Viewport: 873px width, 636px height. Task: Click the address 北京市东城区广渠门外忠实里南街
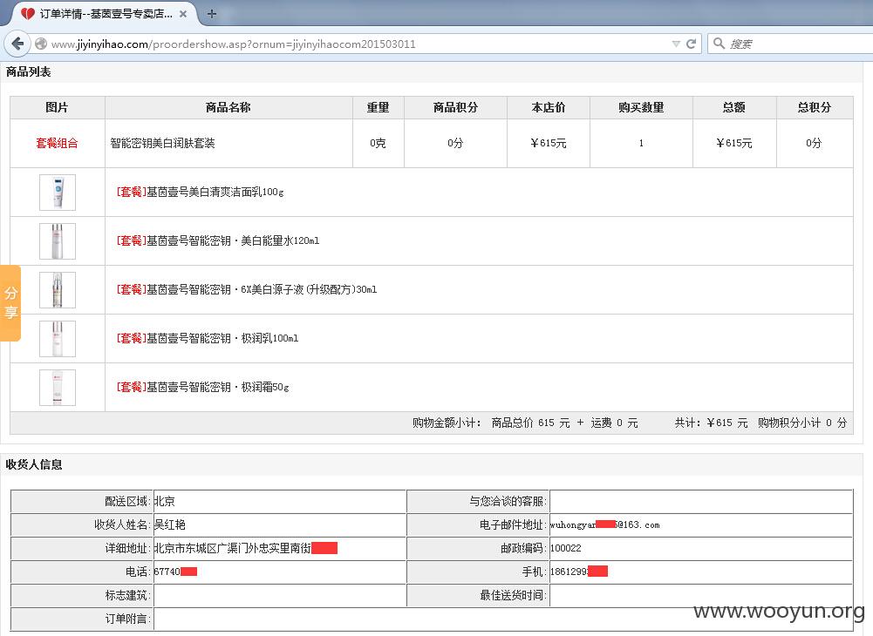tap(233, 548)
